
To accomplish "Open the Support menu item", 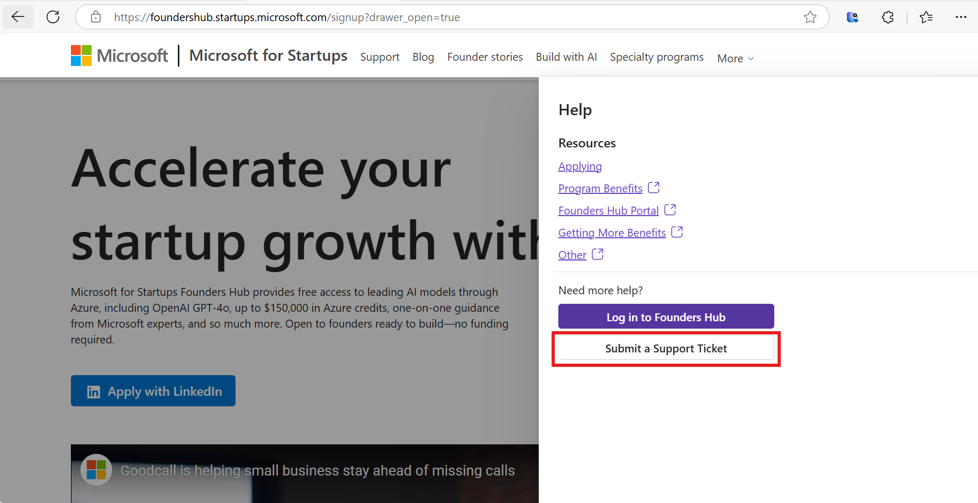I will tap(379, 57).
